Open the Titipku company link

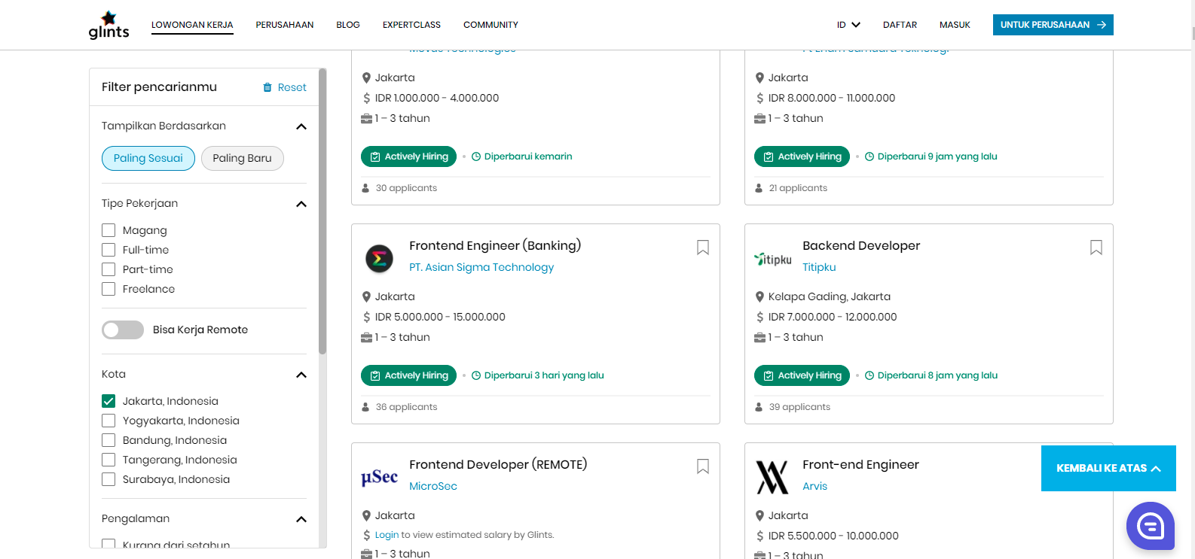point(819,267)
